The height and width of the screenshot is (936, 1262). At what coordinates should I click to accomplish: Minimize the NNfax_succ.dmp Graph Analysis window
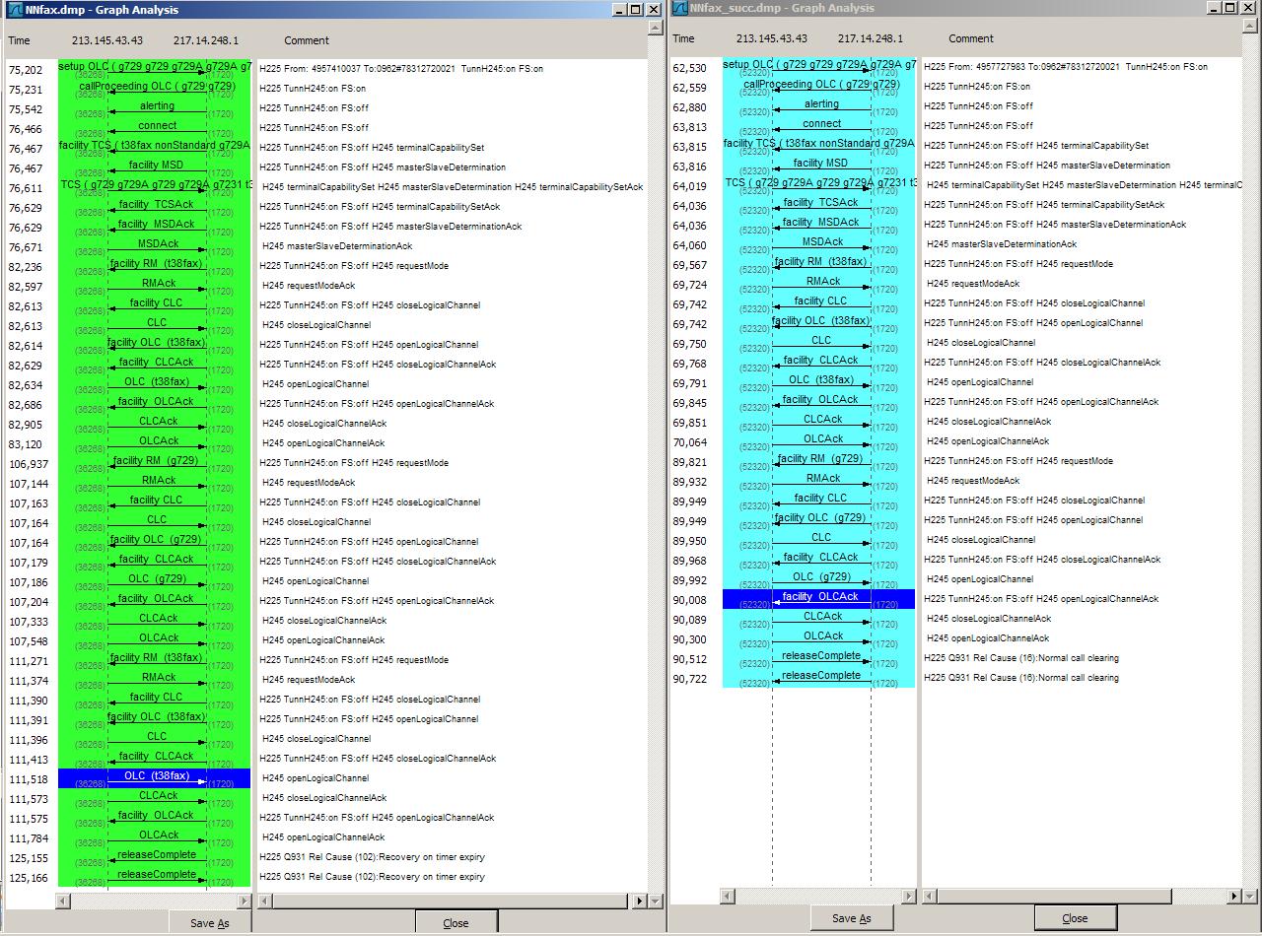pos(1213,8)
